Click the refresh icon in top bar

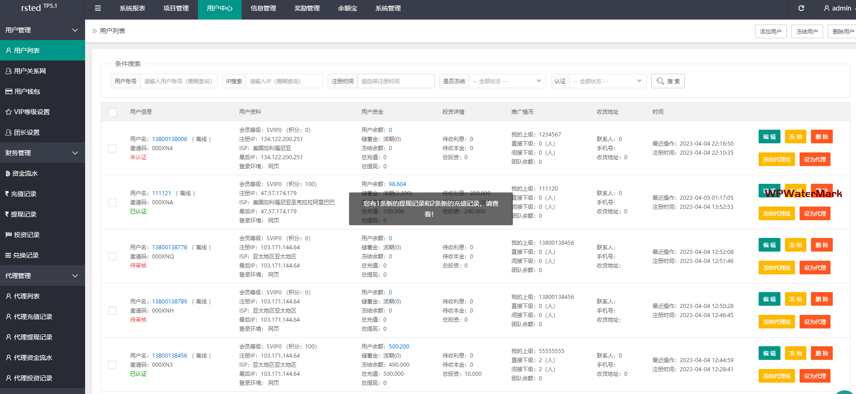(x=801, y=8)
